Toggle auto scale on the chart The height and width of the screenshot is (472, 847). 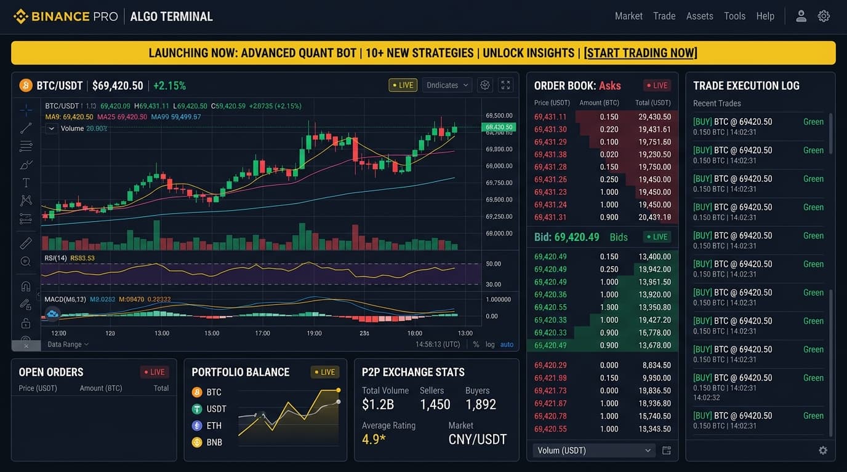[507, 344]
